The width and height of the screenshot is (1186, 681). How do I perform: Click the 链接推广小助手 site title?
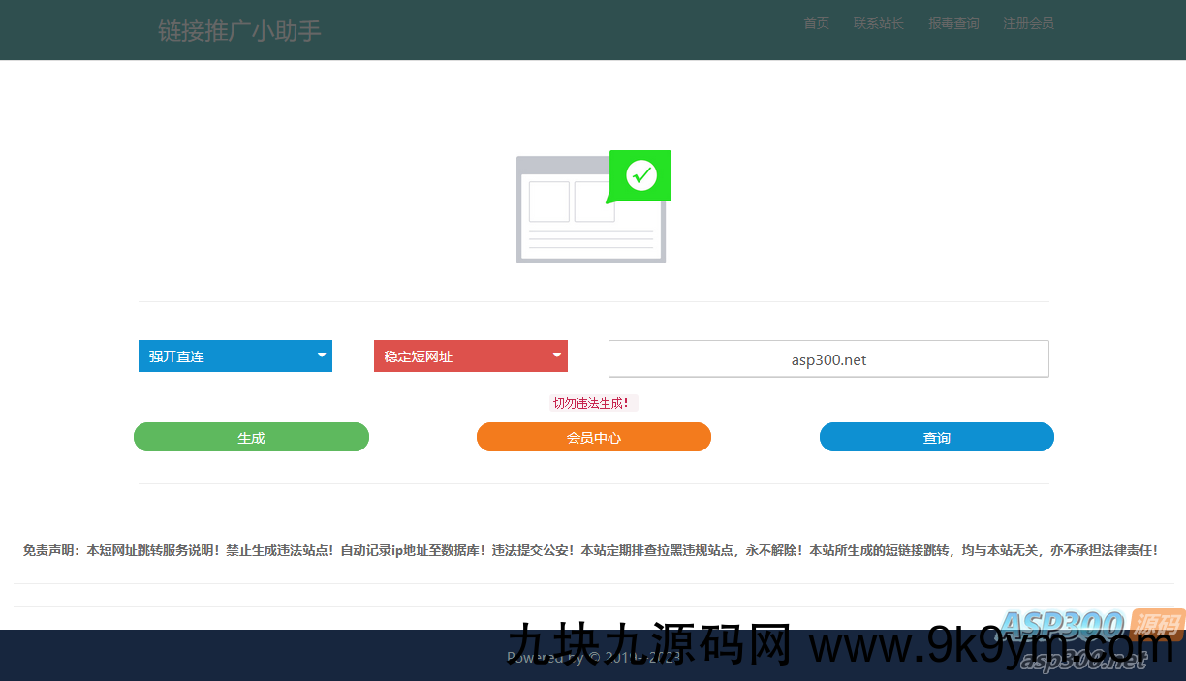click(239, 31)
